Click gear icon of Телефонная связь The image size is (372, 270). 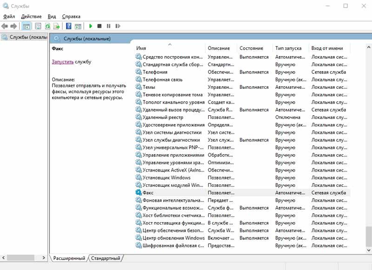pyautogui.click(x=139, y=79)
